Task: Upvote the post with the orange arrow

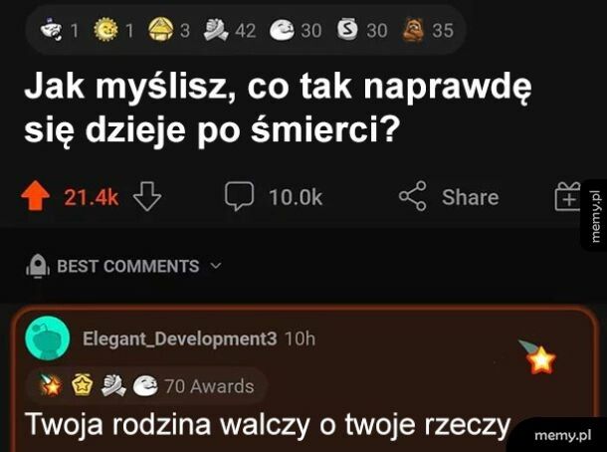Action: (x=35, y=195)
